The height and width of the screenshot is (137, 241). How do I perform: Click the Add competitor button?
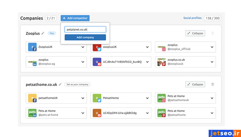75,18
